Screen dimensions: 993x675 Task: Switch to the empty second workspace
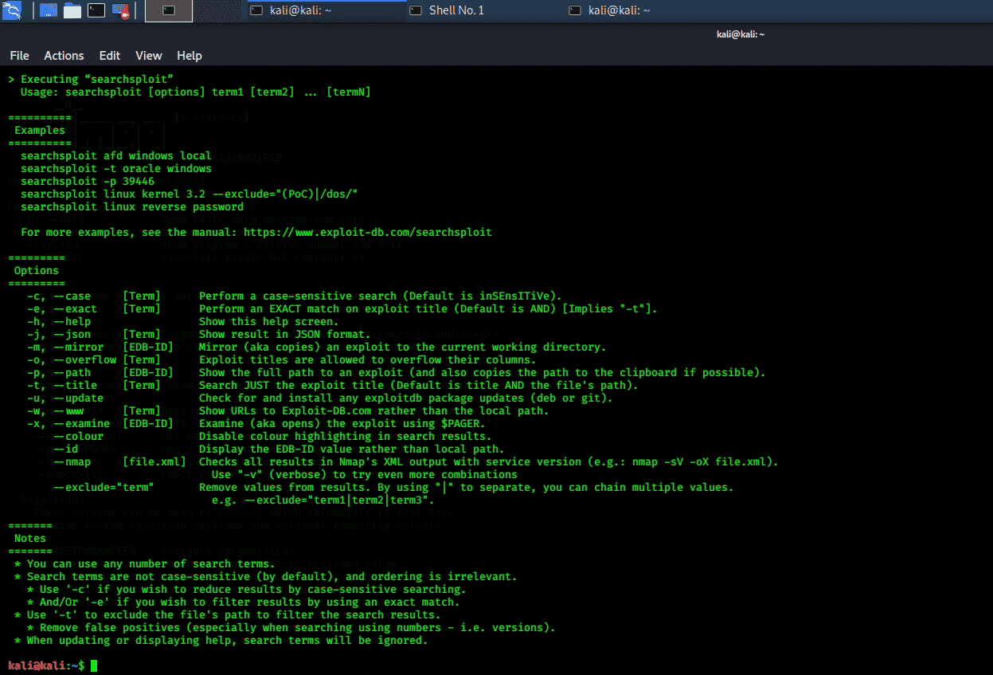[217, 10]
